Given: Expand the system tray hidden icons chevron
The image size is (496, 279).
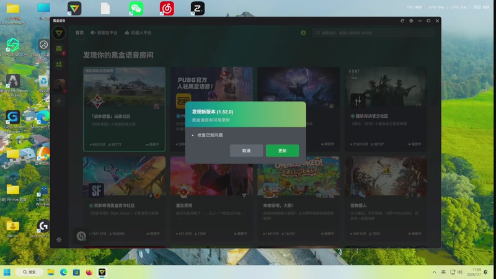Looking at the screenshot, I should (434, 272).
